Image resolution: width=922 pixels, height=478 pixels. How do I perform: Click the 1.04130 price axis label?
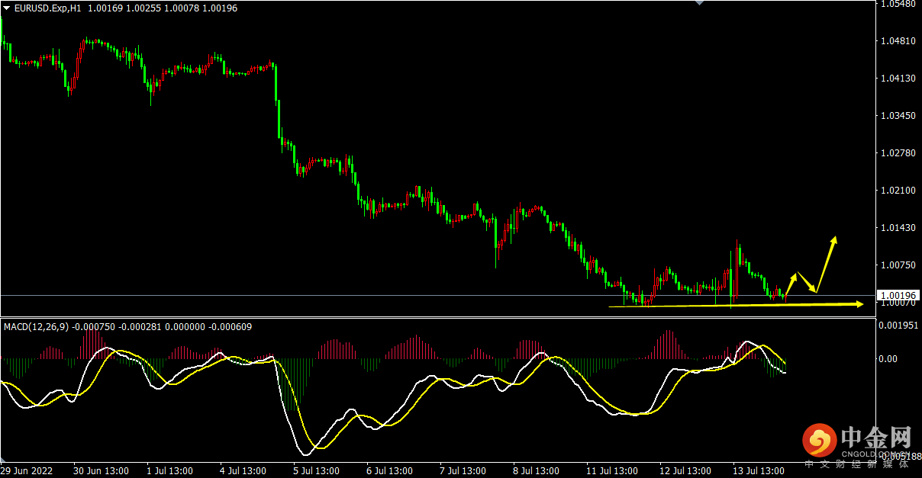click(897, 79)
